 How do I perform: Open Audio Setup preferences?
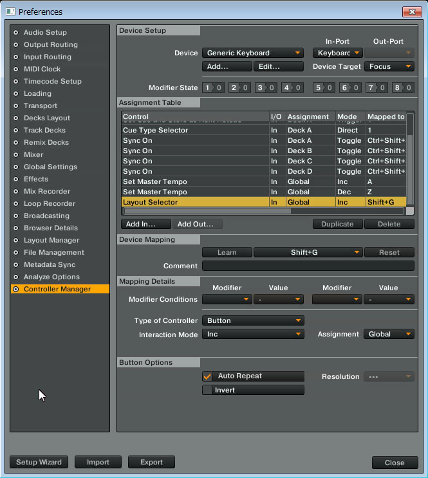point(45,32)
